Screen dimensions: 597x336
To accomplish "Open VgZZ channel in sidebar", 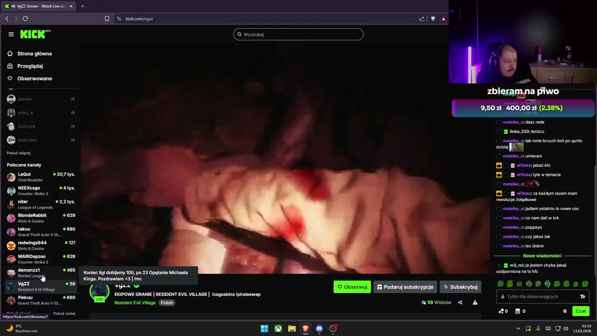I will [x=41, y=287].
